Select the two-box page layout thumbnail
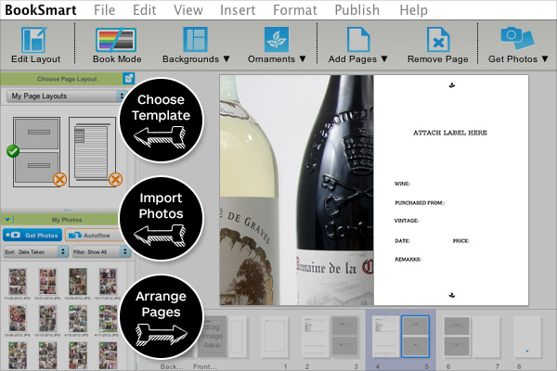This screenshot has width=557, height=371. (x=36, y=151)
